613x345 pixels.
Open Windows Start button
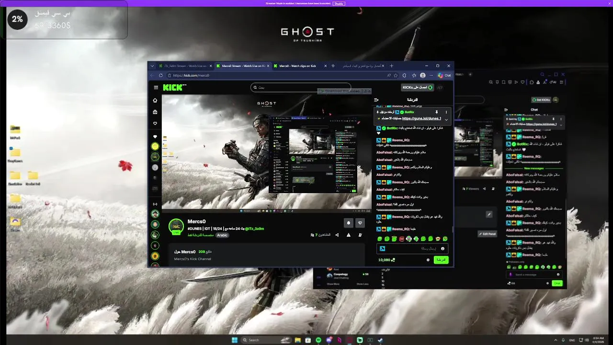235,340
